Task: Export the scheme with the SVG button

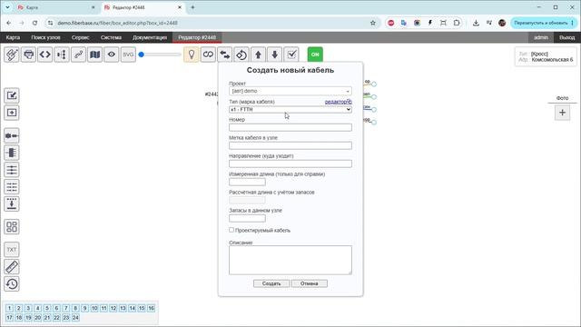Action: pyautogui.click(x=128, y=54)
